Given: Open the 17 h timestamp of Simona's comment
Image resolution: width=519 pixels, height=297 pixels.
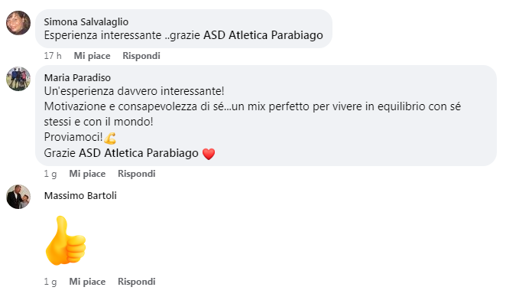Looking at the screenshot, I should click(53, 56).
